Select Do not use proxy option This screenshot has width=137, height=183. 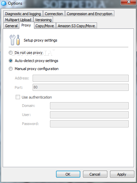[11, 53]
